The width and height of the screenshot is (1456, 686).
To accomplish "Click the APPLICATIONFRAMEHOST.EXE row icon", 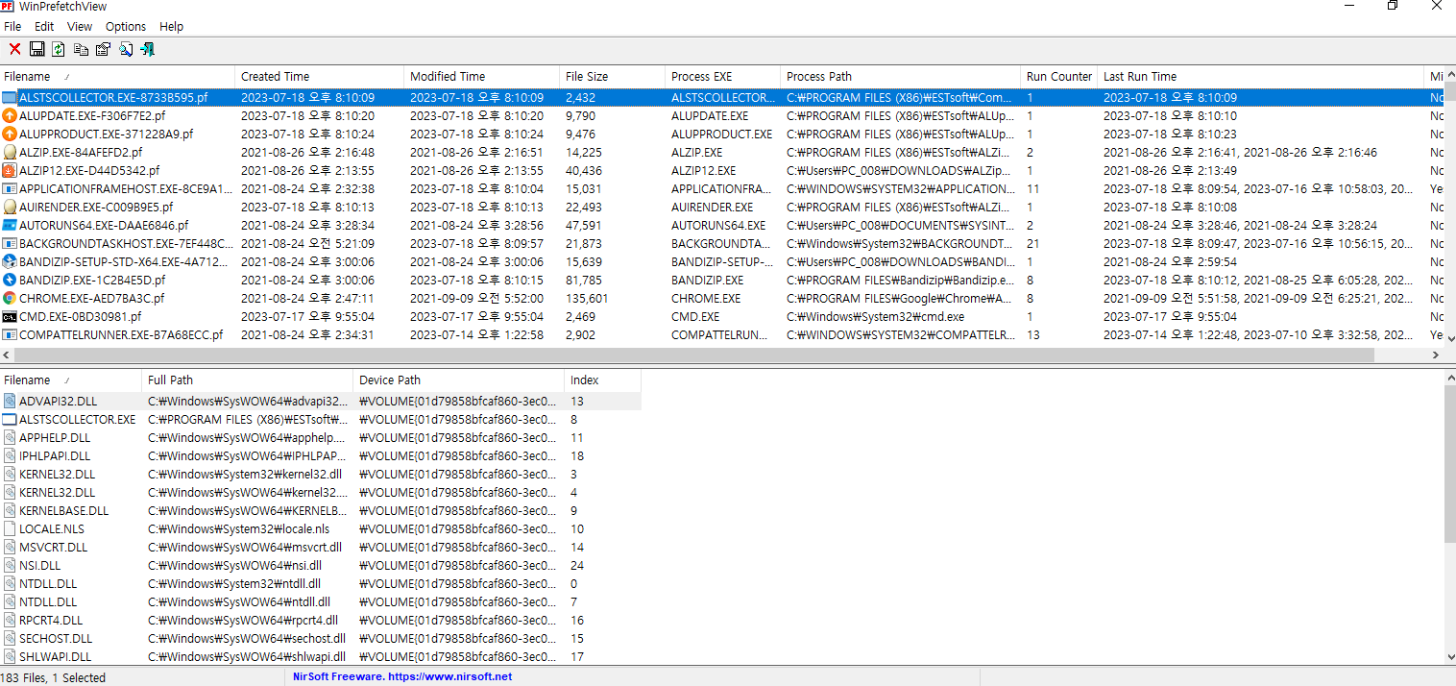I will click(x=10, y=189).
